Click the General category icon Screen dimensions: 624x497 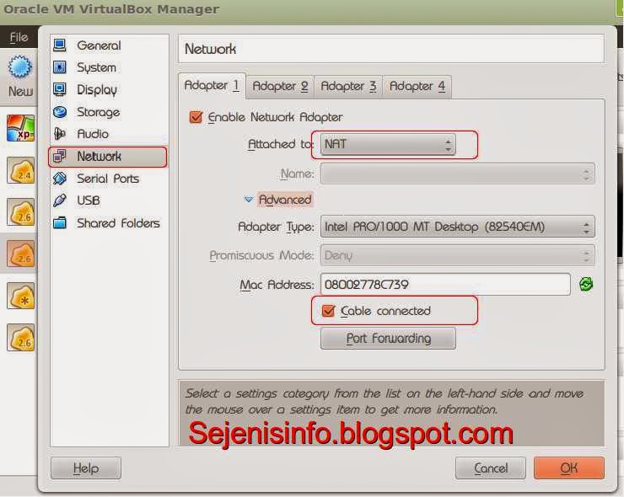click(x=60, y=45)
